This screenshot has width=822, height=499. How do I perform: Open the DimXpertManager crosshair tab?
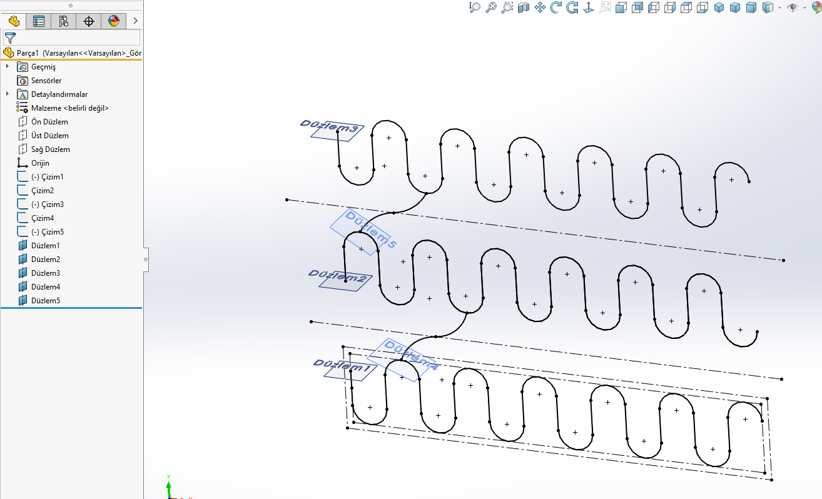pos(89,21)
